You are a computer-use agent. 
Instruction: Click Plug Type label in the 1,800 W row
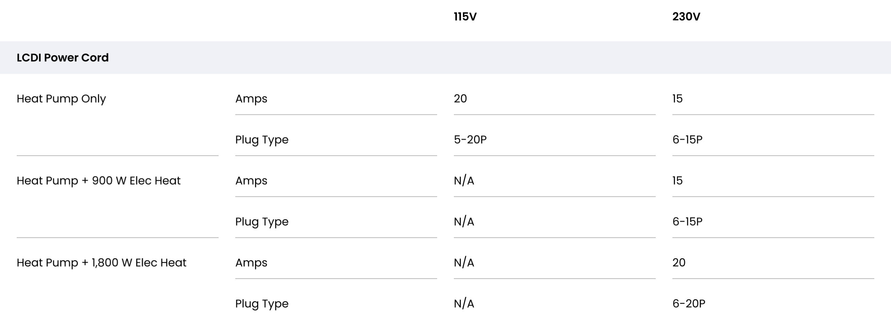pyautogui.click(x=262, y=304)
